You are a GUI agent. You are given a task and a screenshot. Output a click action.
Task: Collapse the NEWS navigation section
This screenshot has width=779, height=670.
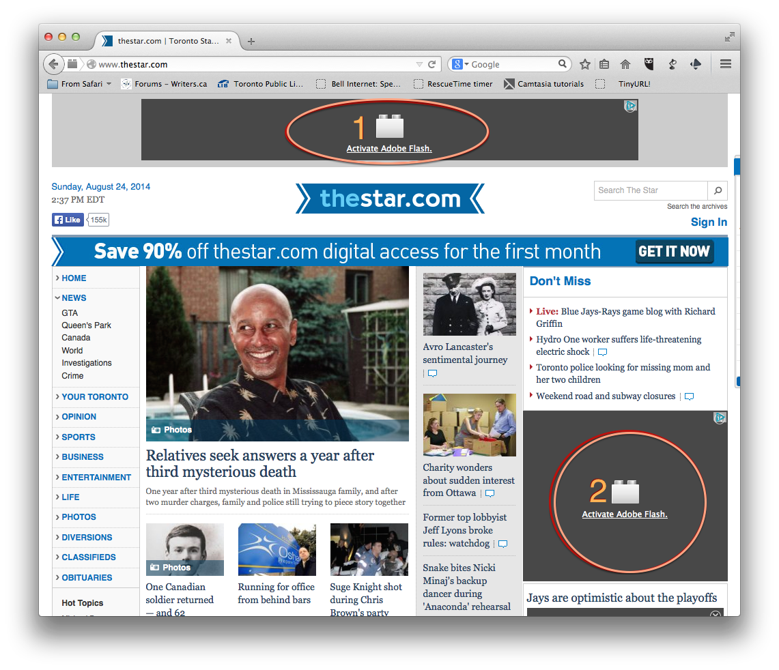click(74, 298)
